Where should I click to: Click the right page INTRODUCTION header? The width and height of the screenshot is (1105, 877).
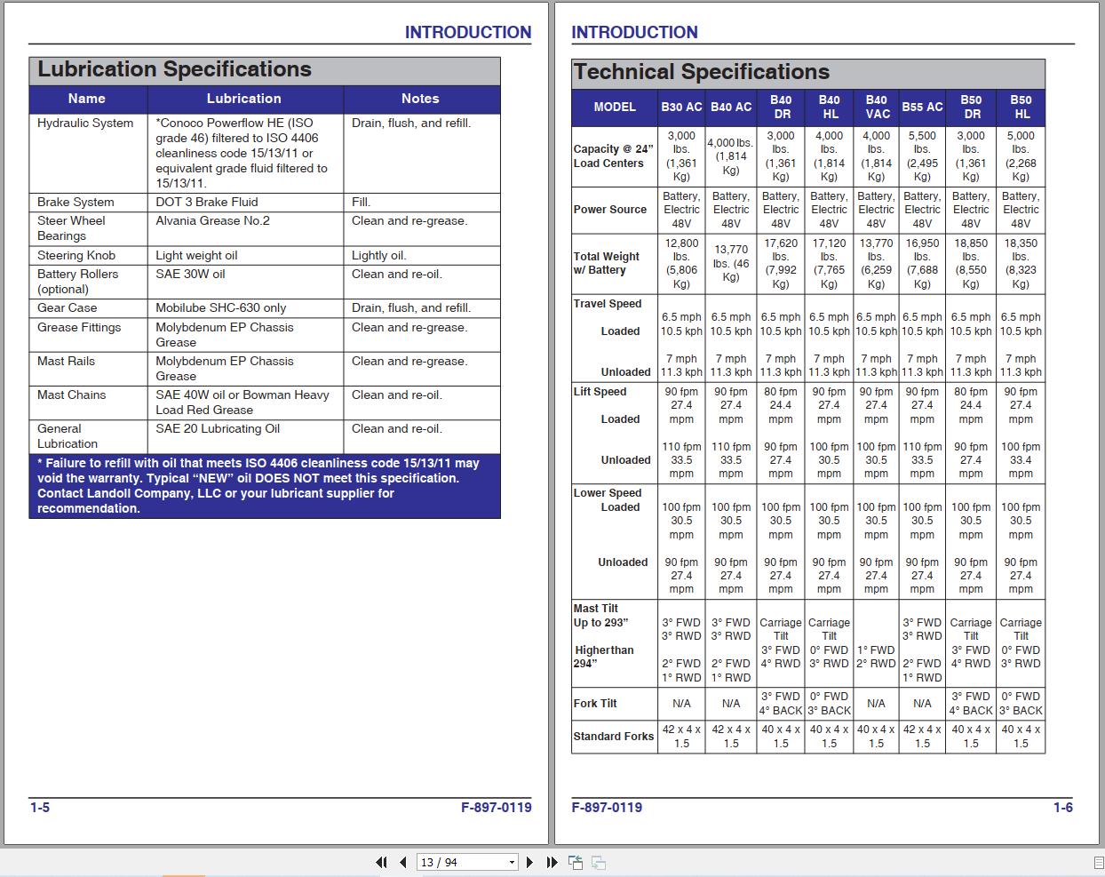[634, 32]
